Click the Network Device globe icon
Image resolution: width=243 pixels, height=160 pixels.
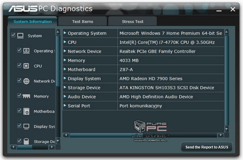coord(26,81)
